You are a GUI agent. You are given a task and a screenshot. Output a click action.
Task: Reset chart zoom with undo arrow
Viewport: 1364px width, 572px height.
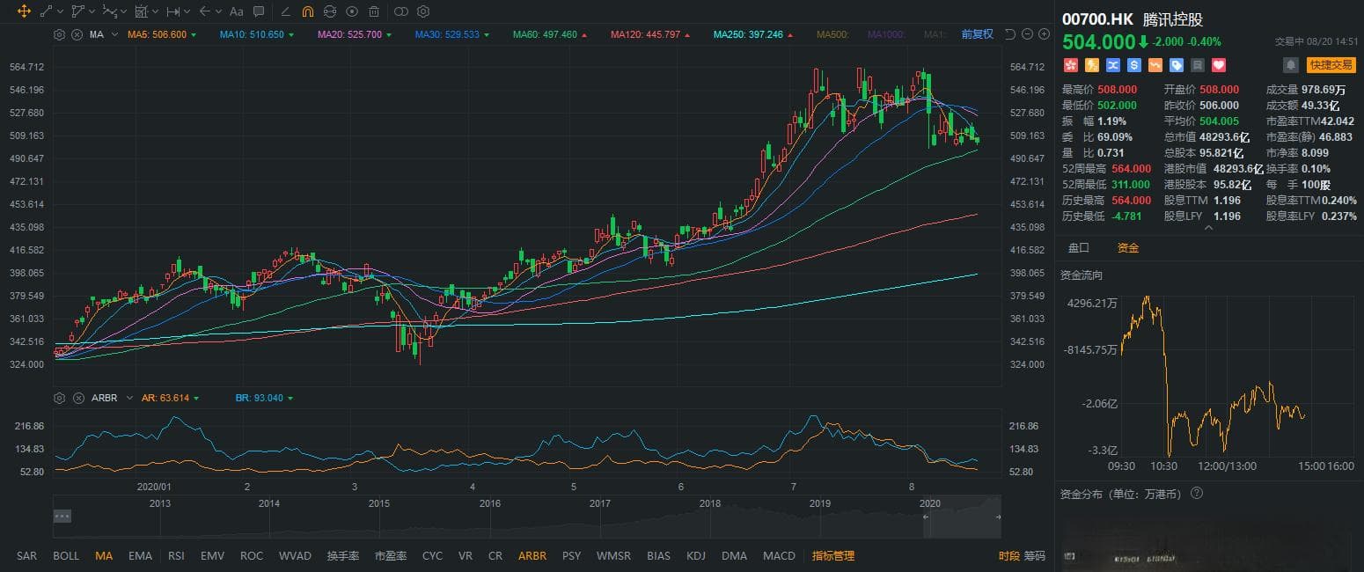pos(1009,34)
